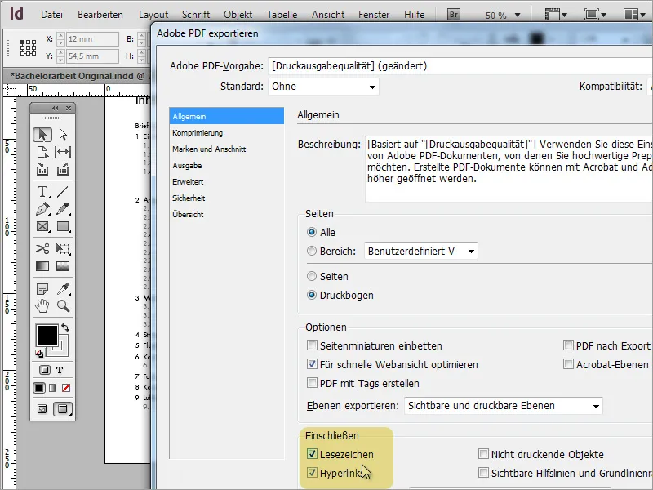
Task: Select the Scissors tool
Action: coord(42,249)
